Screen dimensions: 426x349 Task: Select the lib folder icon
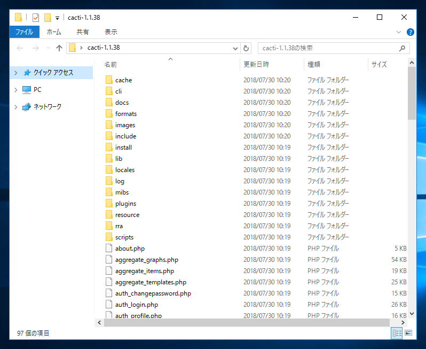(x=109, y=159)
